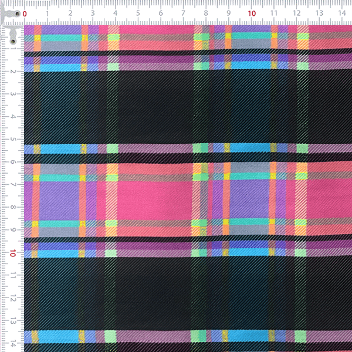Viewport: 352px width, 352px height.
Task: Click the number 6 on the top ruler
Action: 161,13
